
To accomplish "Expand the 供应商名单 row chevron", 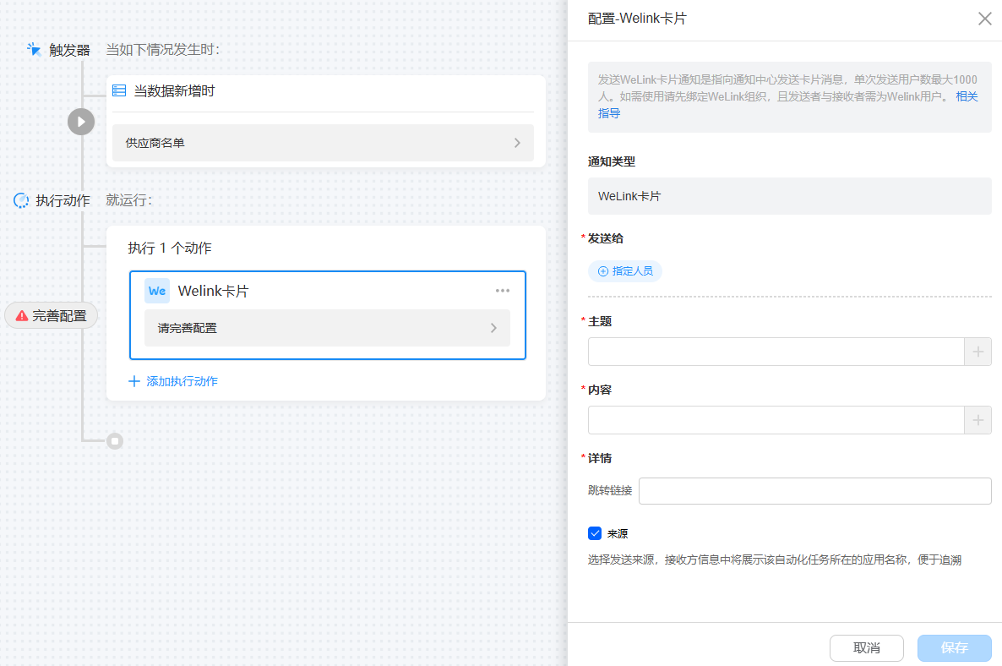I will [518, 143].
